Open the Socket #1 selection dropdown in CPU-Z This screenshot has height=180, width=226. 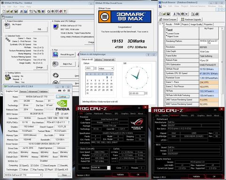(101, 168)
